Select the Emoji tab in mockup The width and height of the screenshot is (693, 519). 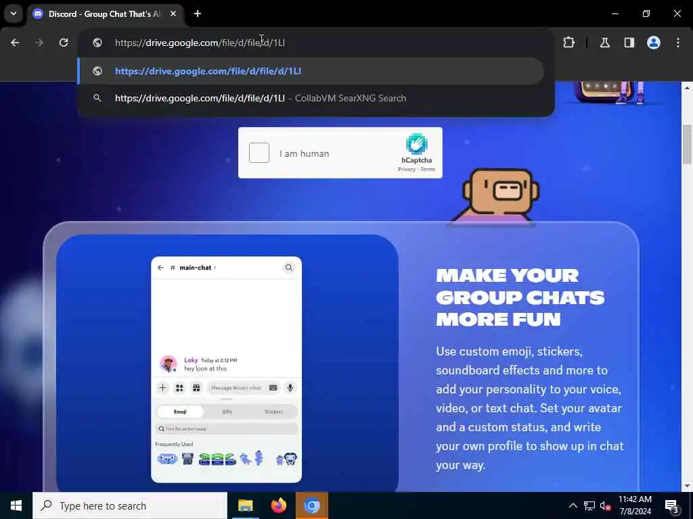tap(180, 412)
